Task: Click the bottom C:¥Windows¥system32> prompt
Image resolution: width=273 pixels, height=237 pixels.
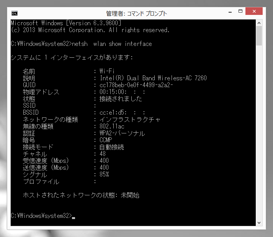Action: point(41,216)
